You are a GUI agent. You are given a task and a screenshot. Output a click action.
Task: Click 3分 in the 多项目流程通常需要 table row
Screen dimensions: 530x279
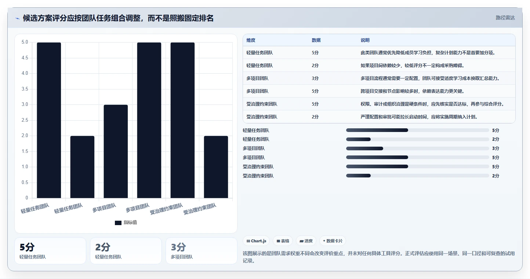[315, 78]
